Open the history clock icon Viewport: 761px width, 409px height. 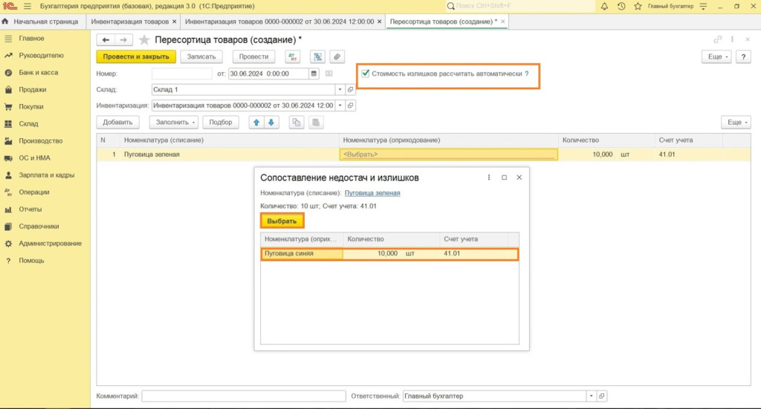click(x=621, y=6)
